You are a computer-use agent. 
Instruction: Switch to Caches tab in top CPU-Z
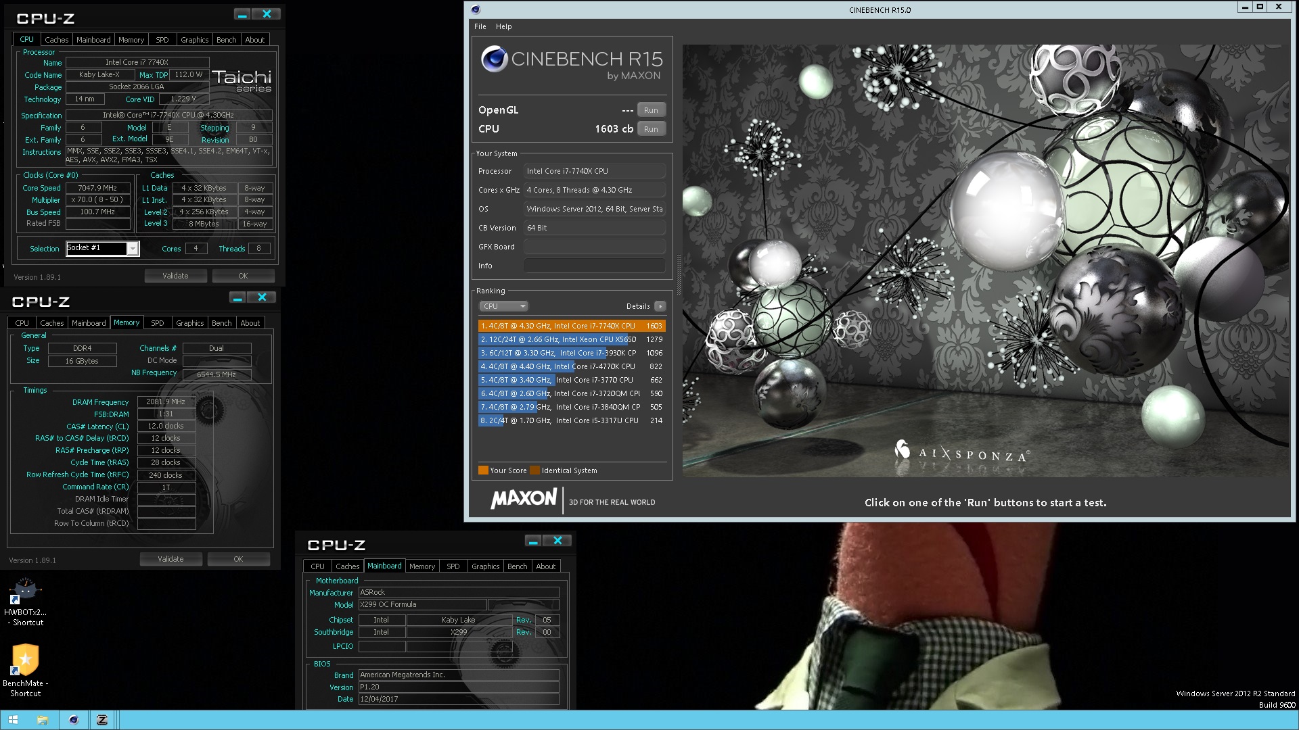coord(56,40)
